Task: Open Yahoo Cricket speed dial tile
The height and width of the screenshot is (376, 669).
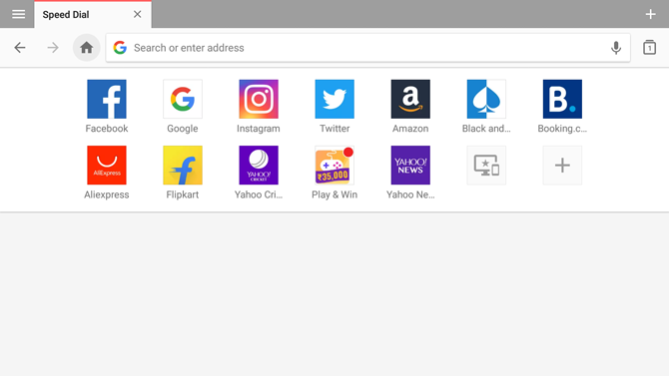Action: coord(259,165)
